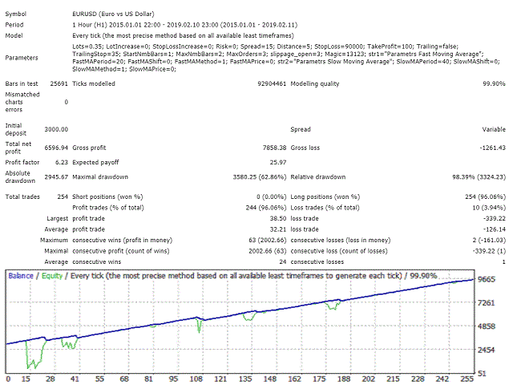Click the Expected payoff value 25.97
The width and height of the screenshot is (513, 385).
pyautogui.click(x=278, y=162)
